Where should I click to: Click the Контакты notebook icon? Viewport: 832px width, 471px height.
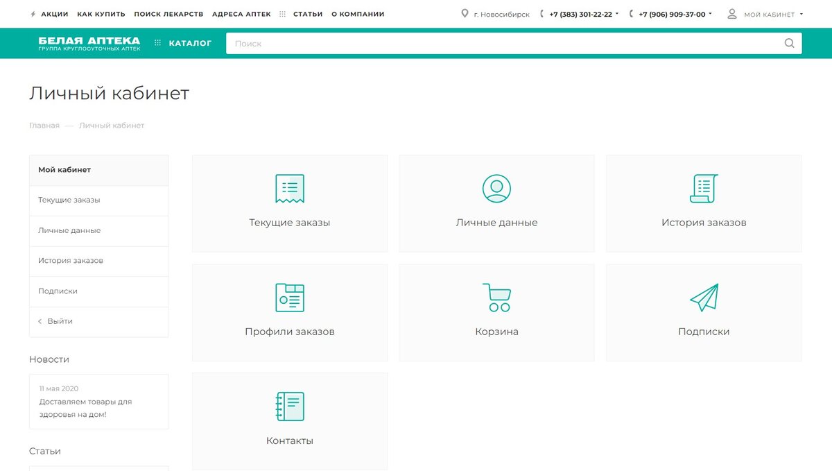289,406
